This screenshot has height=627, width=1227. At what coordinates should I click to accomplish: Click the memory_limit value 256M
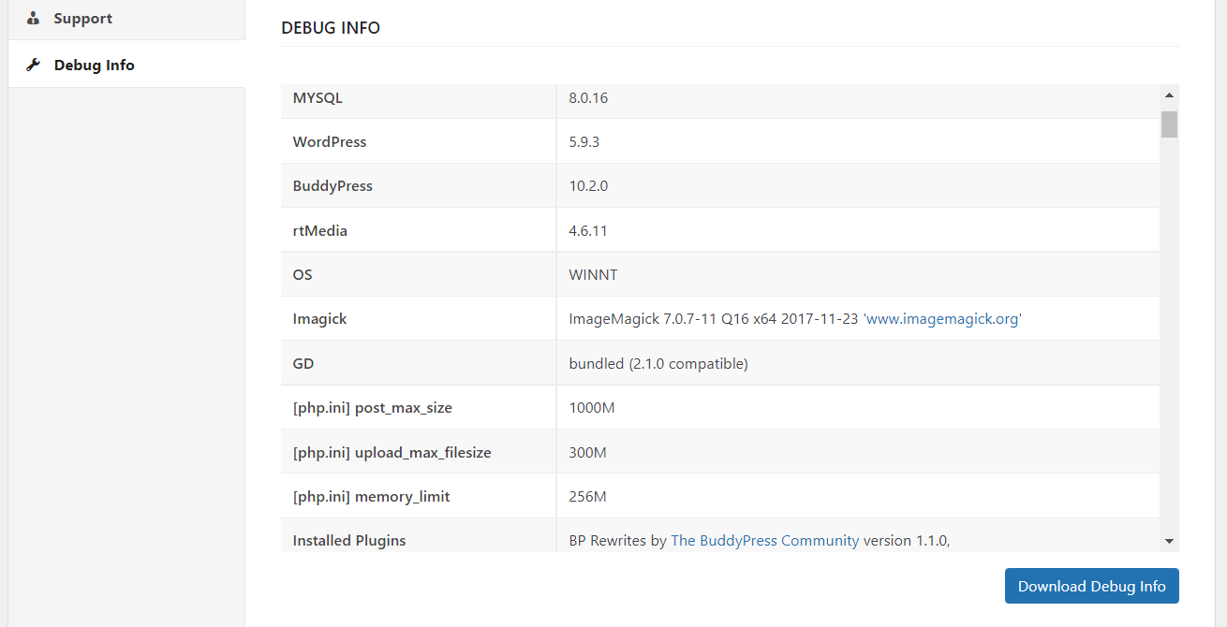pos(587,497)
